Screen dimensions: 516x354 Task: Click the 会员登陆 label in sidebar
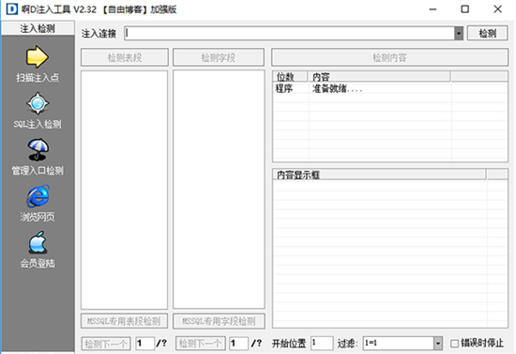point(38,264)
